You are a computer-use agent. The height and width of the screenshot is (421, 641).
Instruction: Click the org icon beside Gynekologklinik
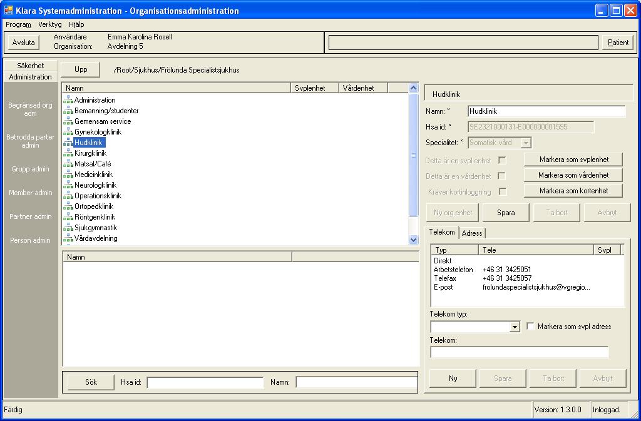[x=68, y=131]
